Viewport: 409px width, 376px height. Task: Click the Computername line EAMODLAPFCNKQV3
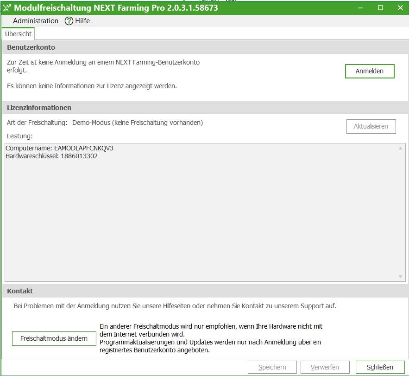tap(59, 148)
